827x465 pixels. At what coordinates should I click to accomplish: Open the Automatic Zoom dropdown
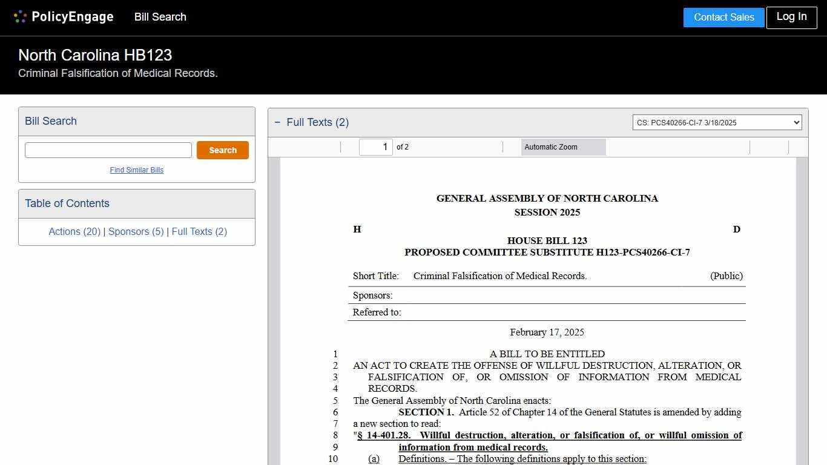coord(563,147)
